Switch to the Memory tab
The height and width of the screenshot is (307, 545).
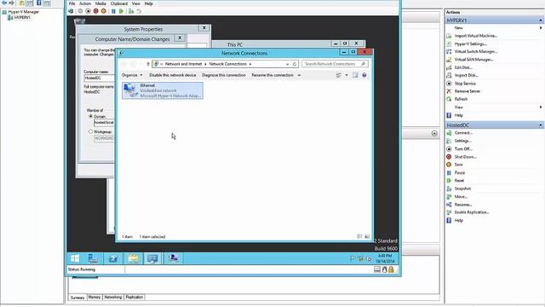pos(95,298)
